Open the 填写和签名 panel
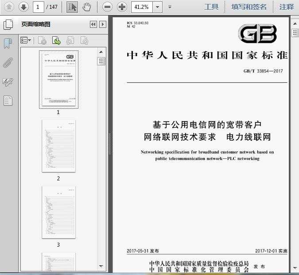The height and width of the screenshot is (275, 299). [249, 7]
